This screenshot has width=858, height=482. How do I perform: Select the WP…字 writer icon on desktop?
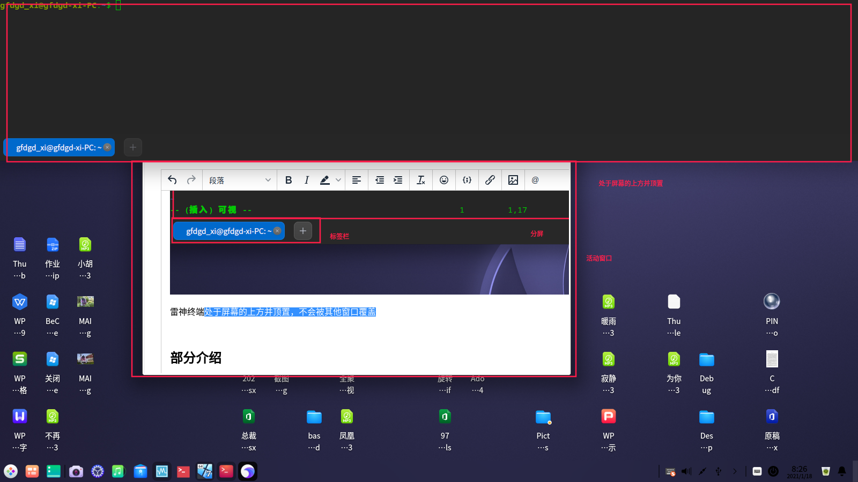[x=20, y=430]
